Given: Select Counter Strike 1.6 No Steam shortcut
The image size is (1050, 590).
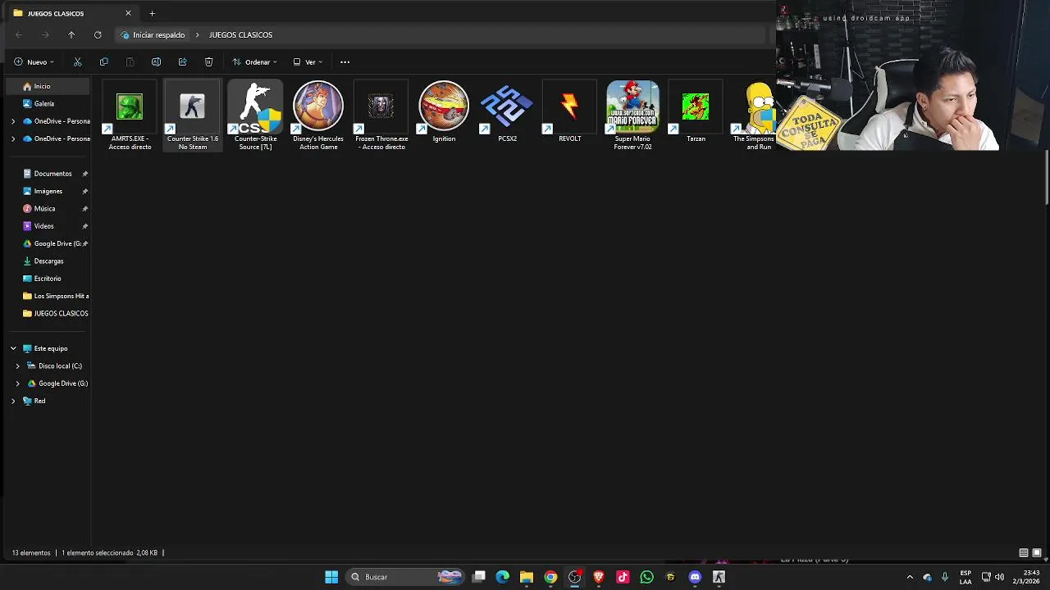Looking at the screenshot, I should 193,116.
